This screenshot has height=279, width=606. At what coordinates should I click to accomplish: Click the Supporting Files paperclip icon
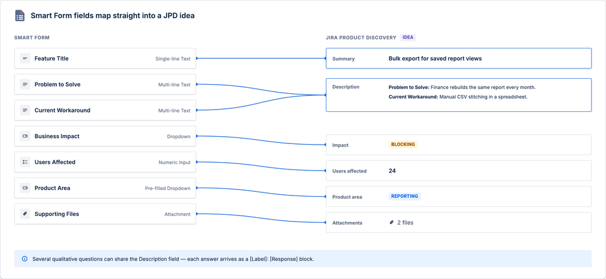25,214
